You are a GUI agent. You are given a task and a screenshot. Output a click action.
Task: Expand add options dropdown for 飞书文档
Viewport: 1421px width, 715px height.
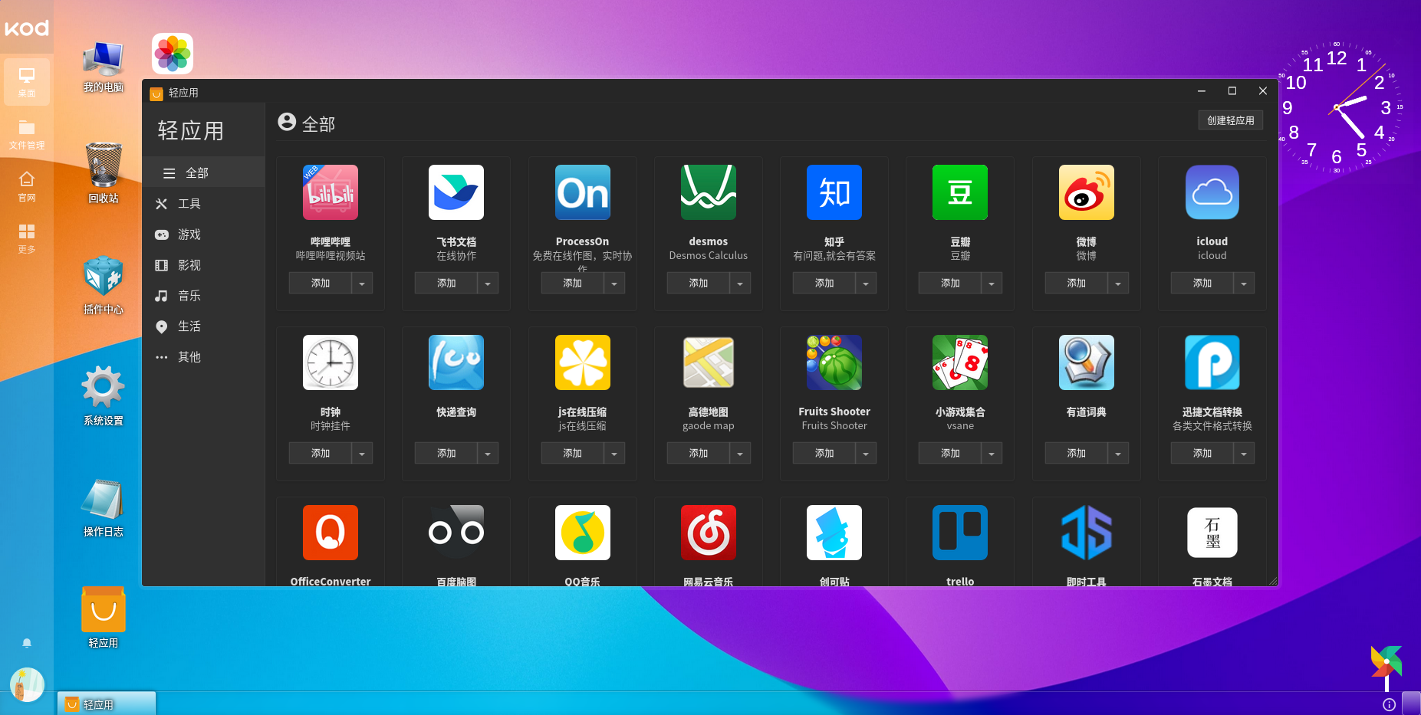[488, 284]
